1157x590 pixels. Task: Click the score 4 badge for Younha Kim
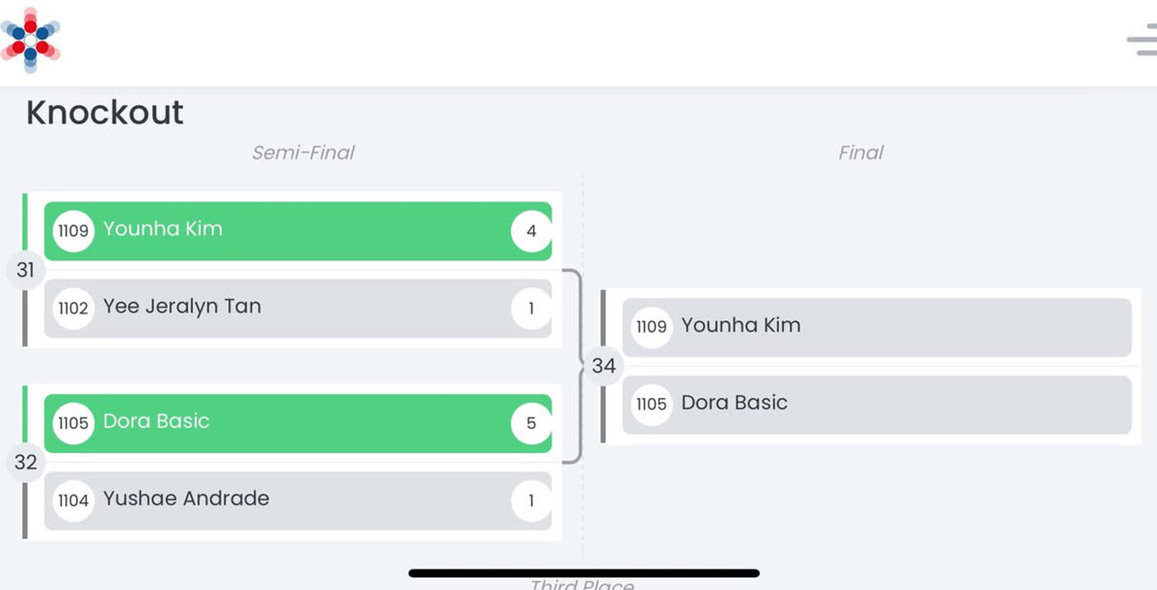tap(531, 231)
